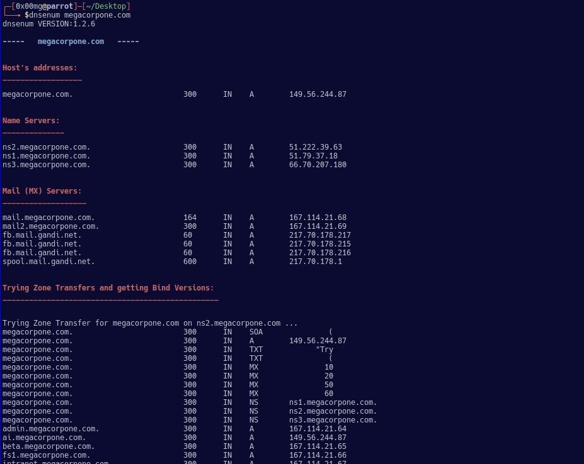Click NS record value ns3.megacorpone.com.
584x464 pixels.
pyautogui.click(x=333, y=420)
